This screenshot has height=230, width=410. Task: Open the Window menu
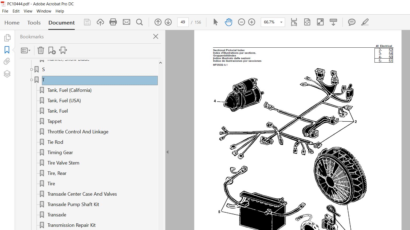[x=44, y=11]
